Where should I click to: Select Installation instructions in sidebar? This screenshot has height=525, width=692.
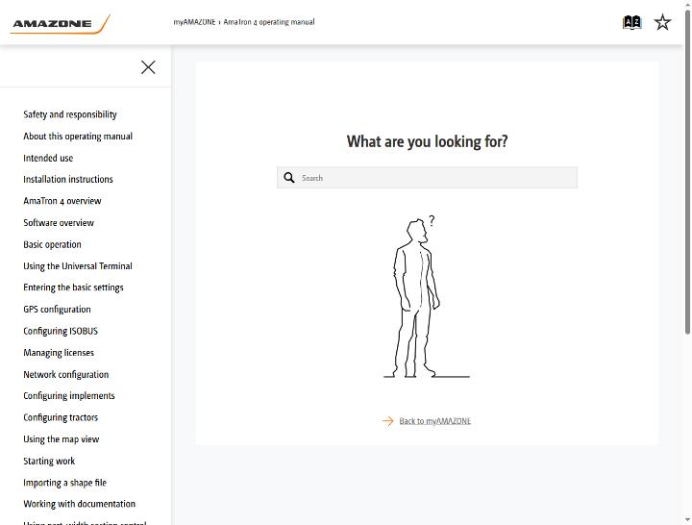pos(68,179)
